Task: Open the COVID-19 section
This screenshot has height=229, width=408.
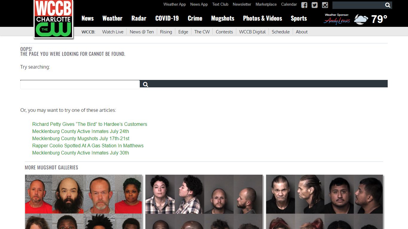Action: 167,18
